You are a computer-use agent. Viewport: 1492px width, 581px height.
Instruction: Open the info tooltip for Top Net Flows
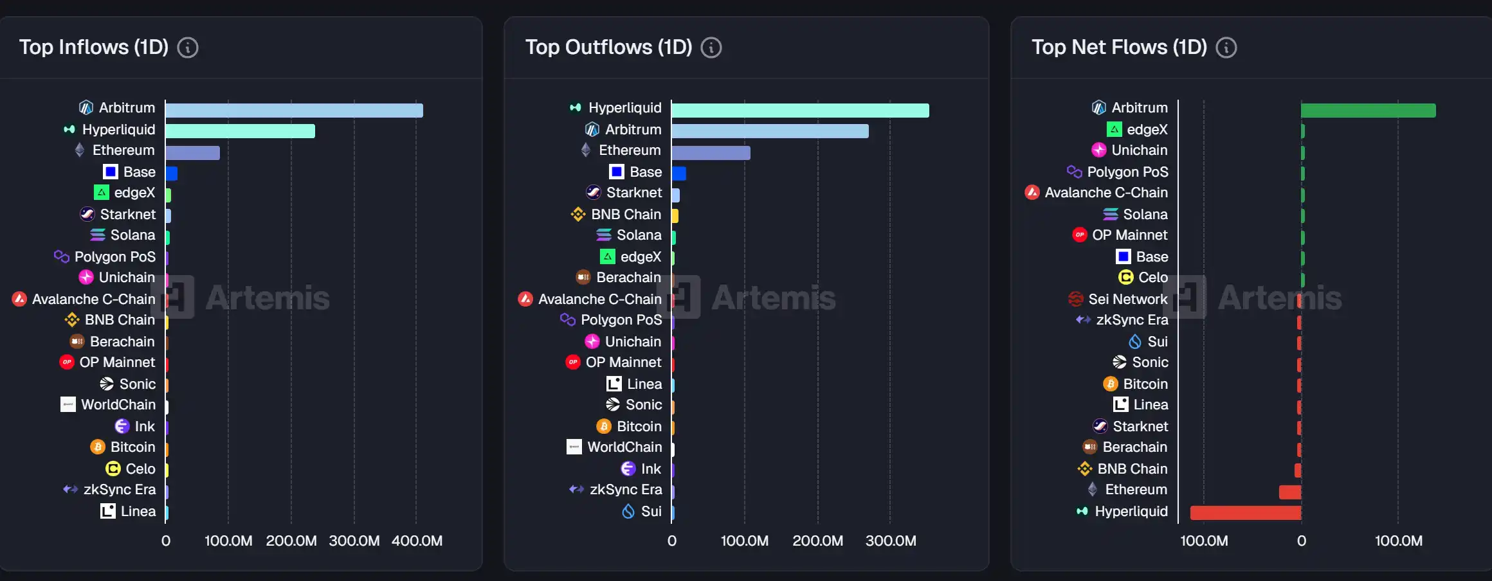tap(1226, 47)
